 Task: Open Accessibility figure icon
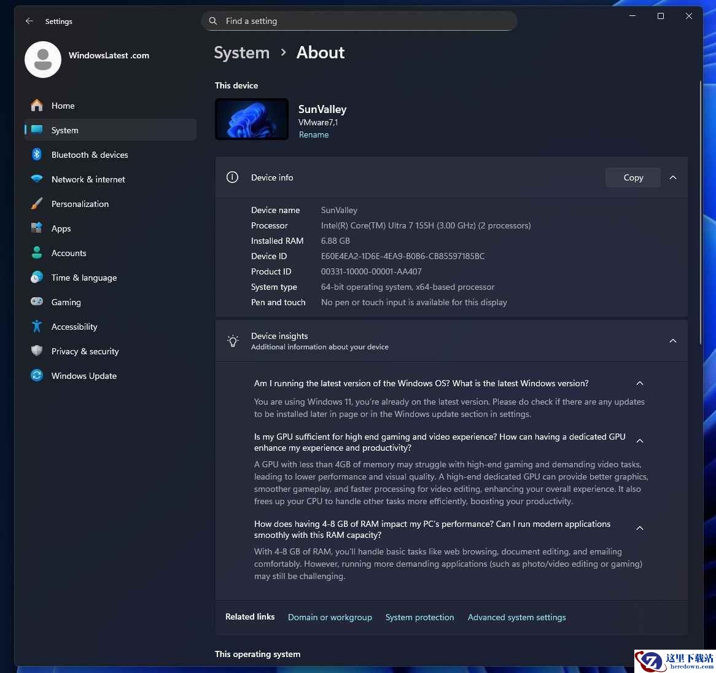point(36,327)
